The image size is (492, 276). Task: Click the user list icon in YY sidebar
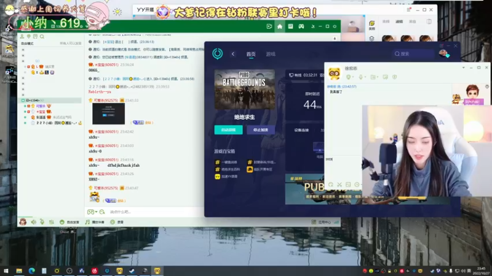[22, 36]
